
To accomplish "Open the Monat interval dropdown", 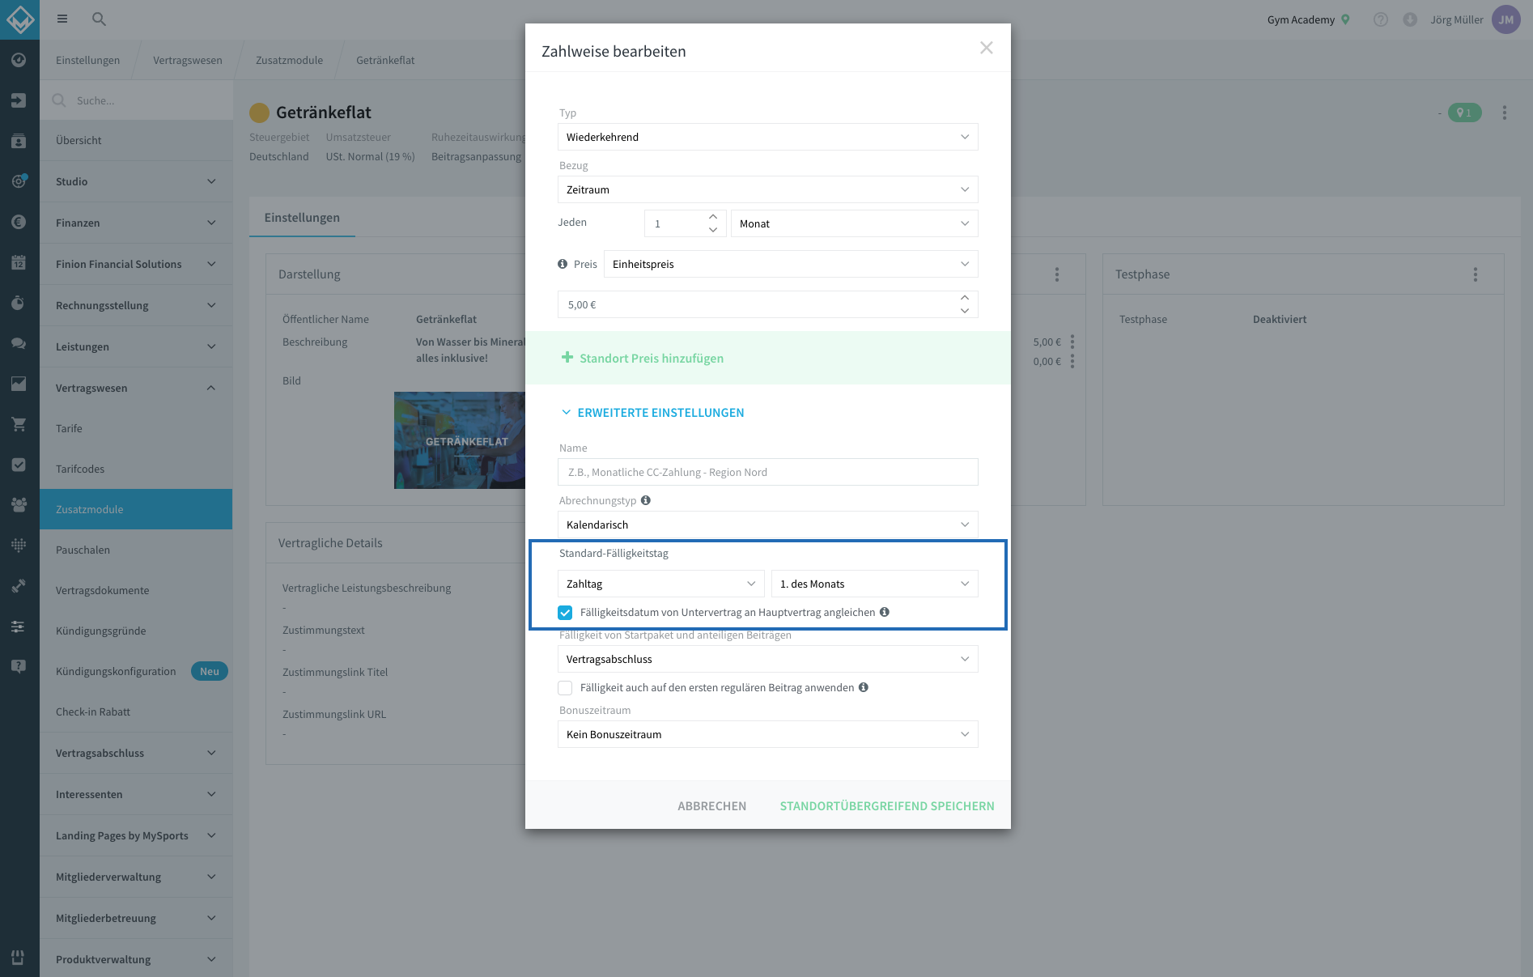I will click(x=854, y=223).
